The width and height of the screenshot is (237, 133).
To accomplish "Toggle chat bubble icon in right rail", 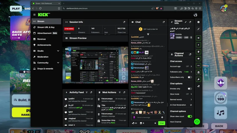I will (x=198, y=59).
